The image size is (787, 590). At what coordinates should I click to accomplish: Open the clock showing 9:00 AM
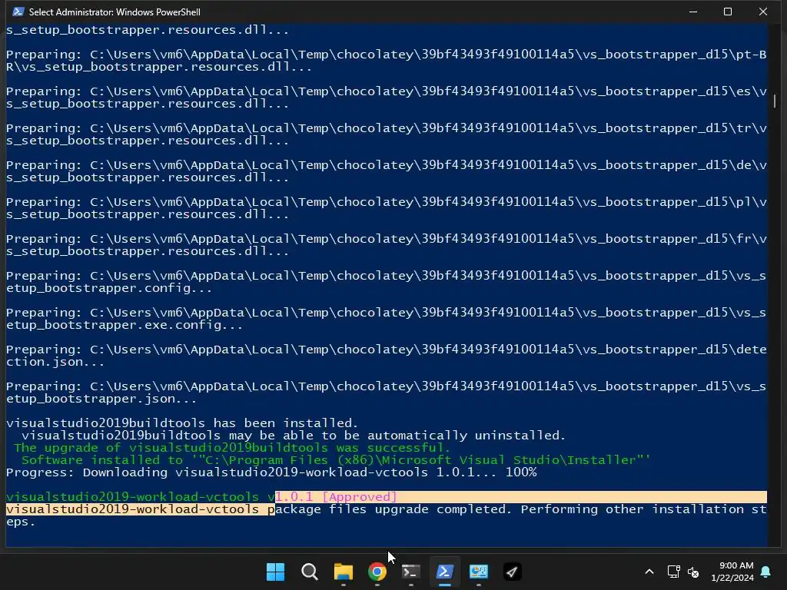point(736,565)
